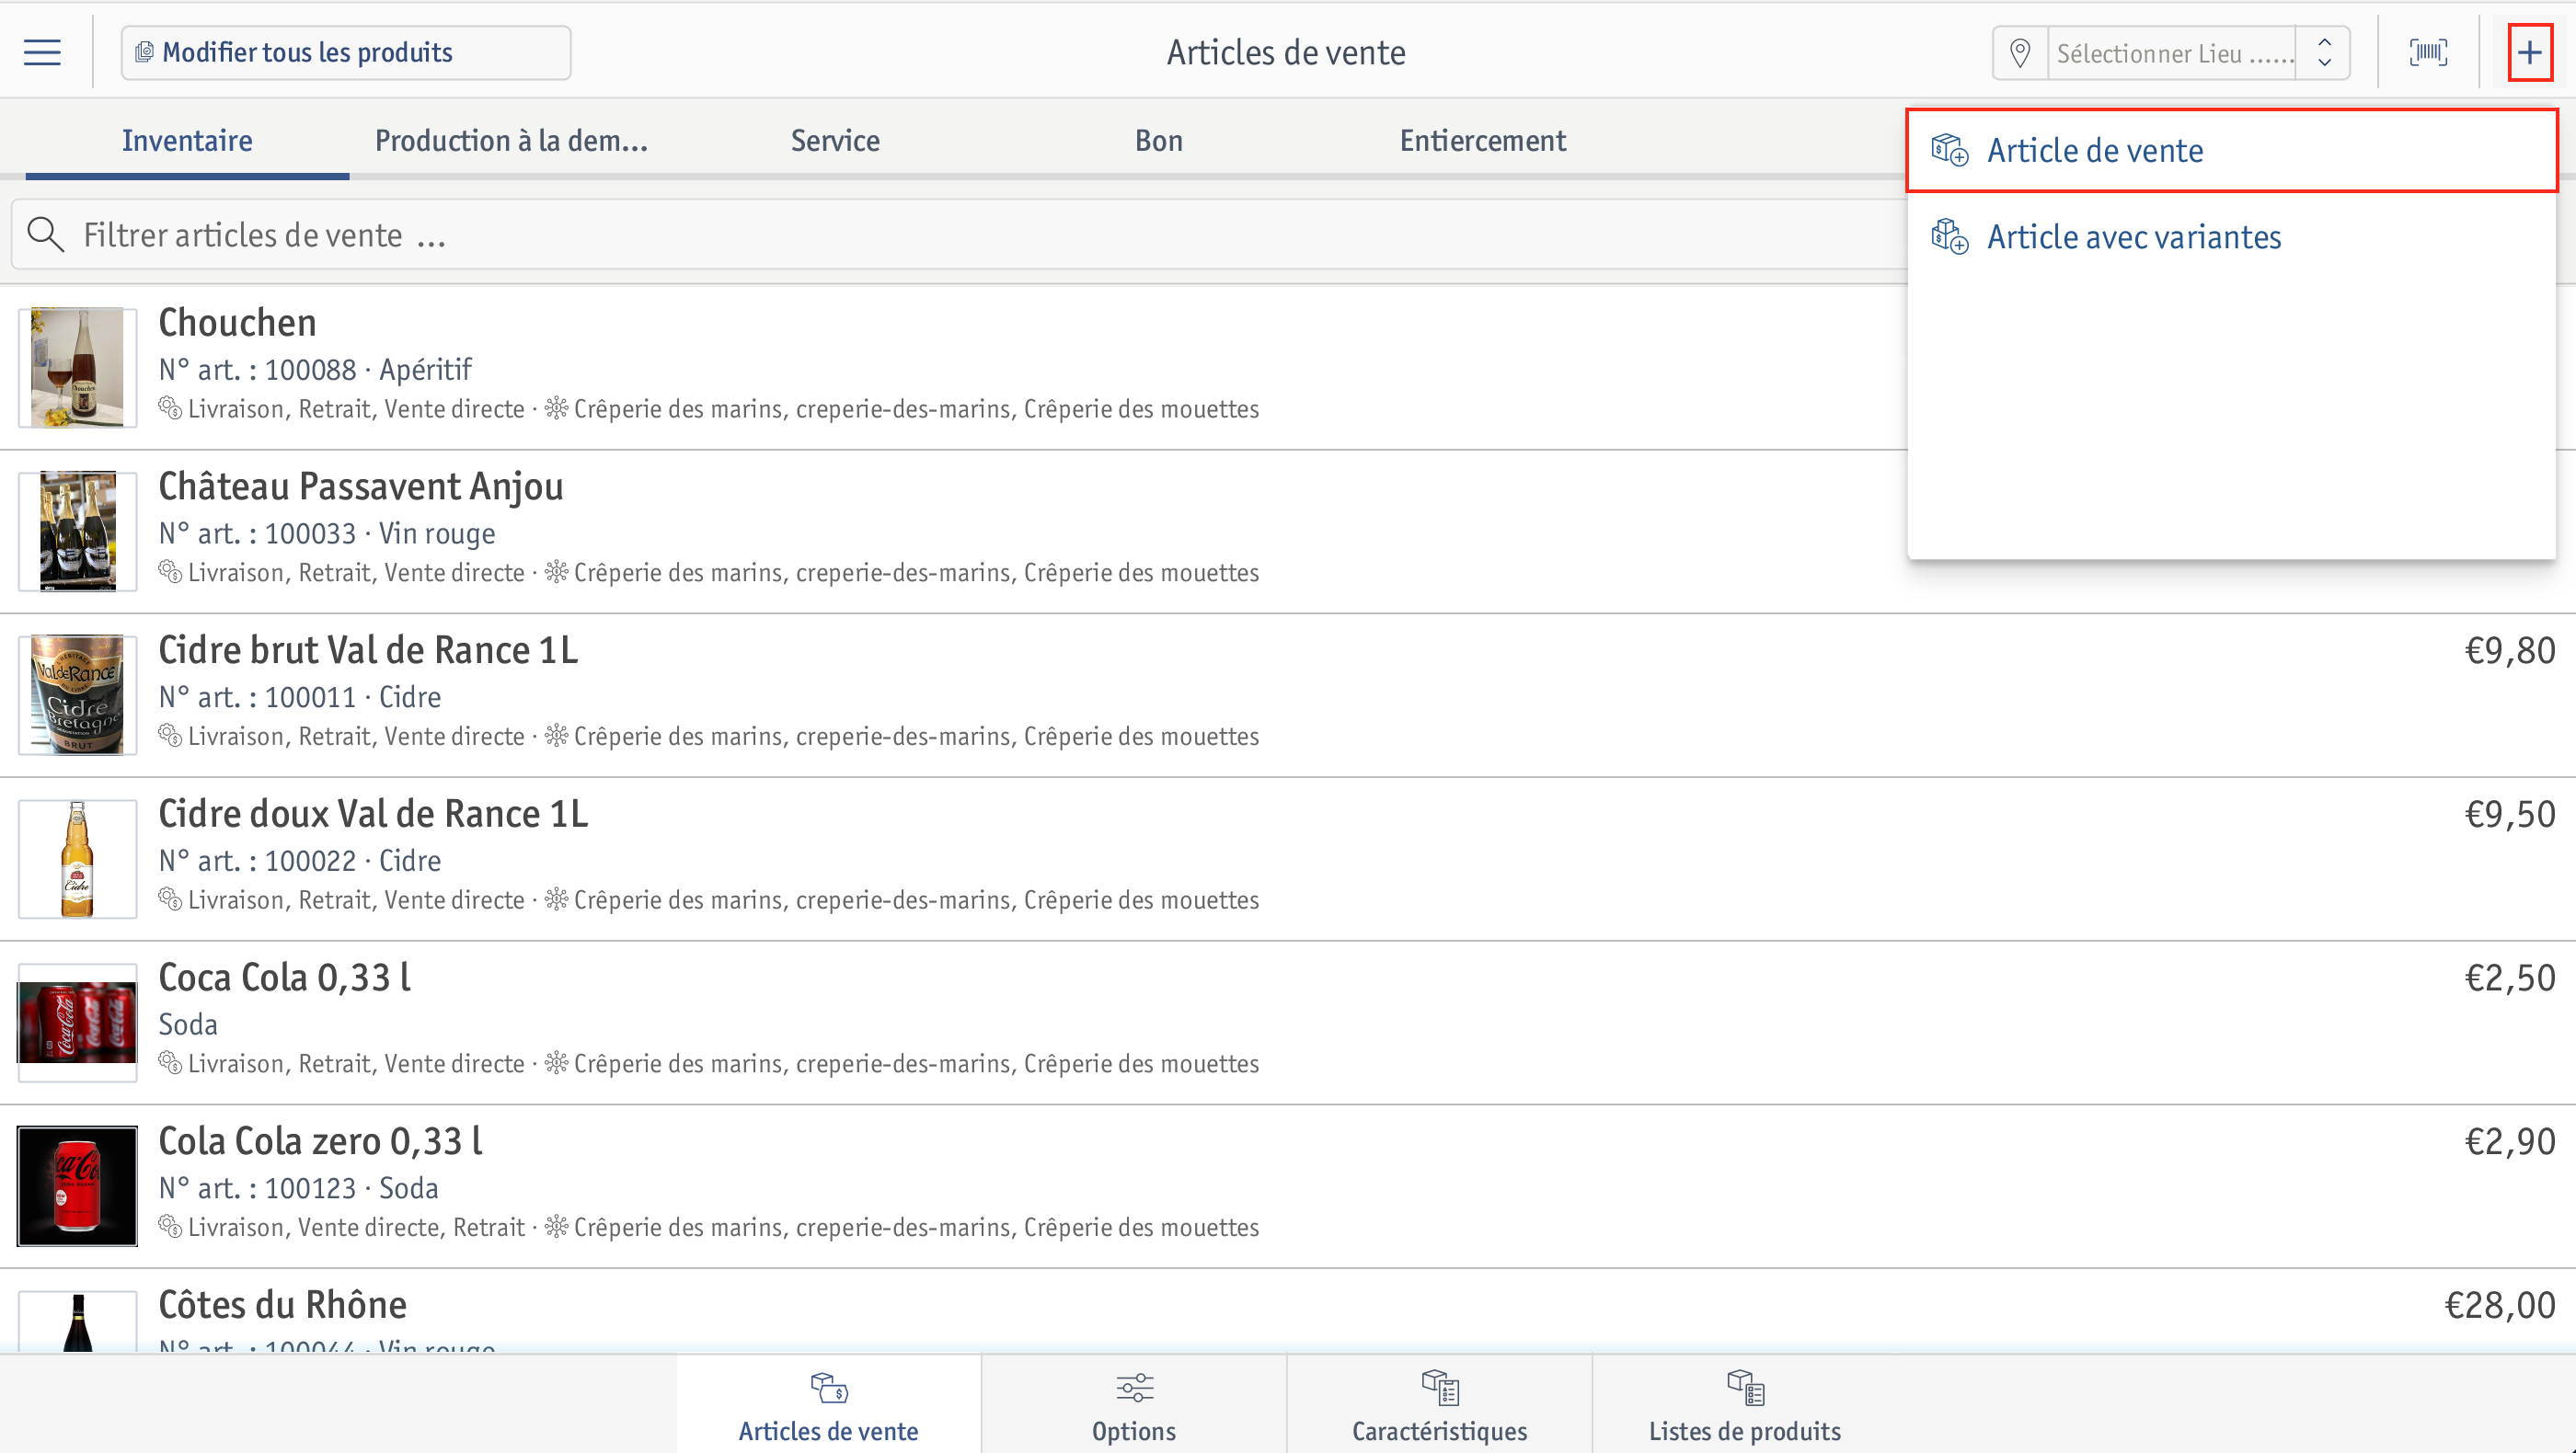This screenshot has width=2576, height=1453.
Task: Click sales channel icon in Cidre doux row
Action: 170,900
